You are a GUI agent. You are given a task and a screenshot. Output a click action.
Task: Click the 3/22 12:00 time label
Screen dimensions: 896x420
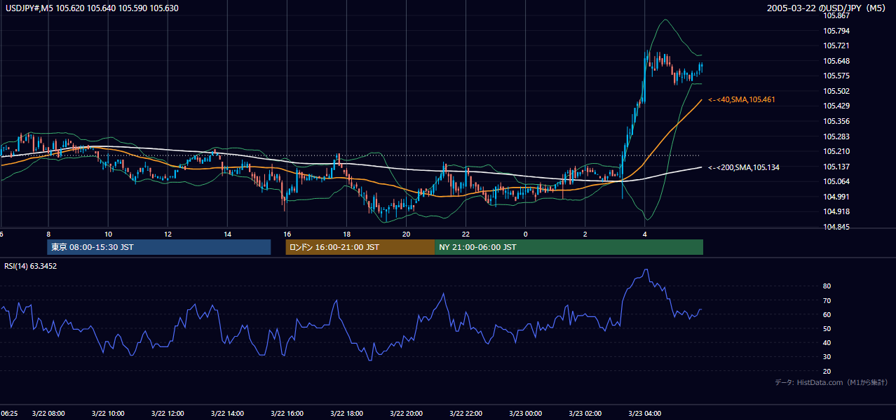click(168, 414)
